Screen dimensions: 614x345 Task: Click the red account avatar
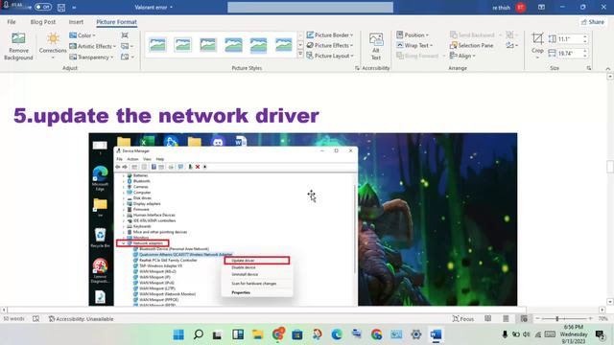pos(520,8)
